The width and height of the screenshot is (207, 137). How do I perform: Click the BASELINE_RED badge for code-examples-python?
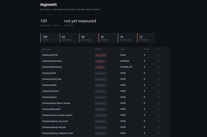(x=101, y=115)
